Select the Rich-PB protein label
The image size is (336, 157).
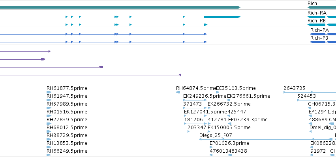pos(319,38)
